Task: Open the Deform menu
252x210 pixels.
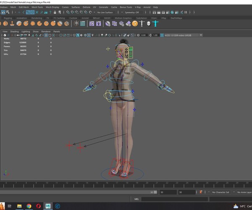Action: [x=87, y=7]
